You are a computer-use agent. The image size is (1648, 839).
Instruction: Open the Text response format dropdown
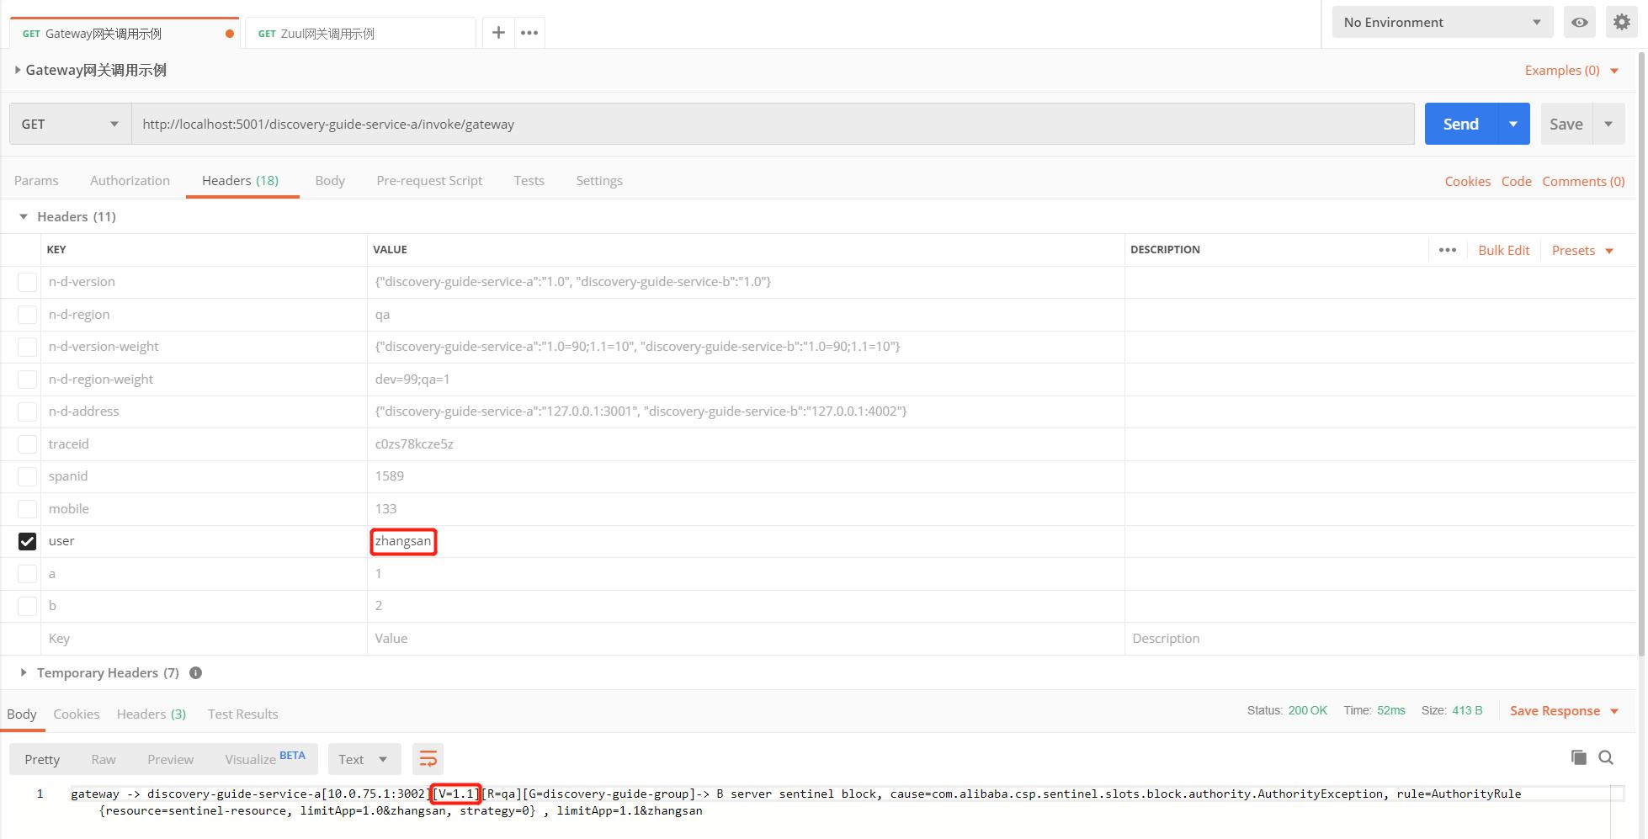click(363, 759)
